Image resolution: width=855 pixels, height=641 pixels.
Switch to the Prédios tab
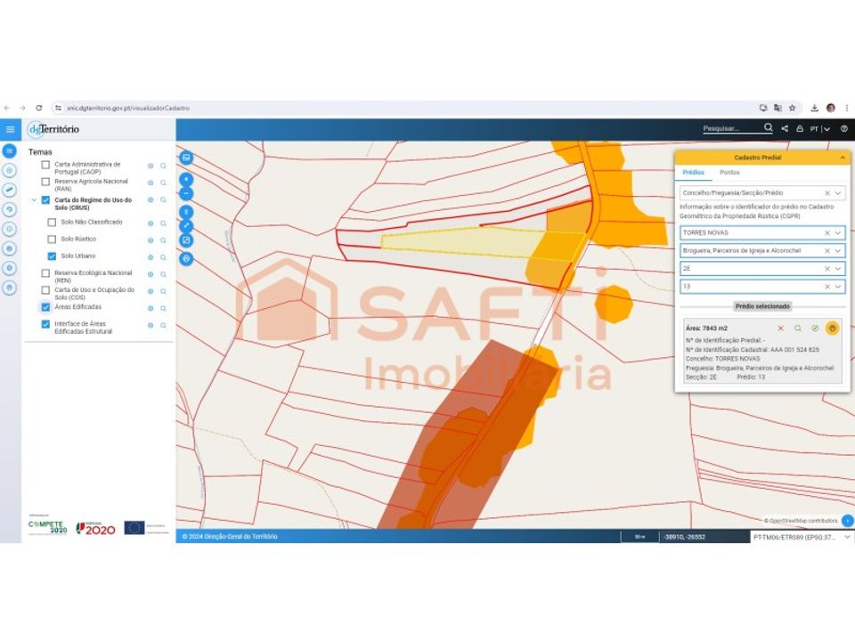tap(693, 172)
